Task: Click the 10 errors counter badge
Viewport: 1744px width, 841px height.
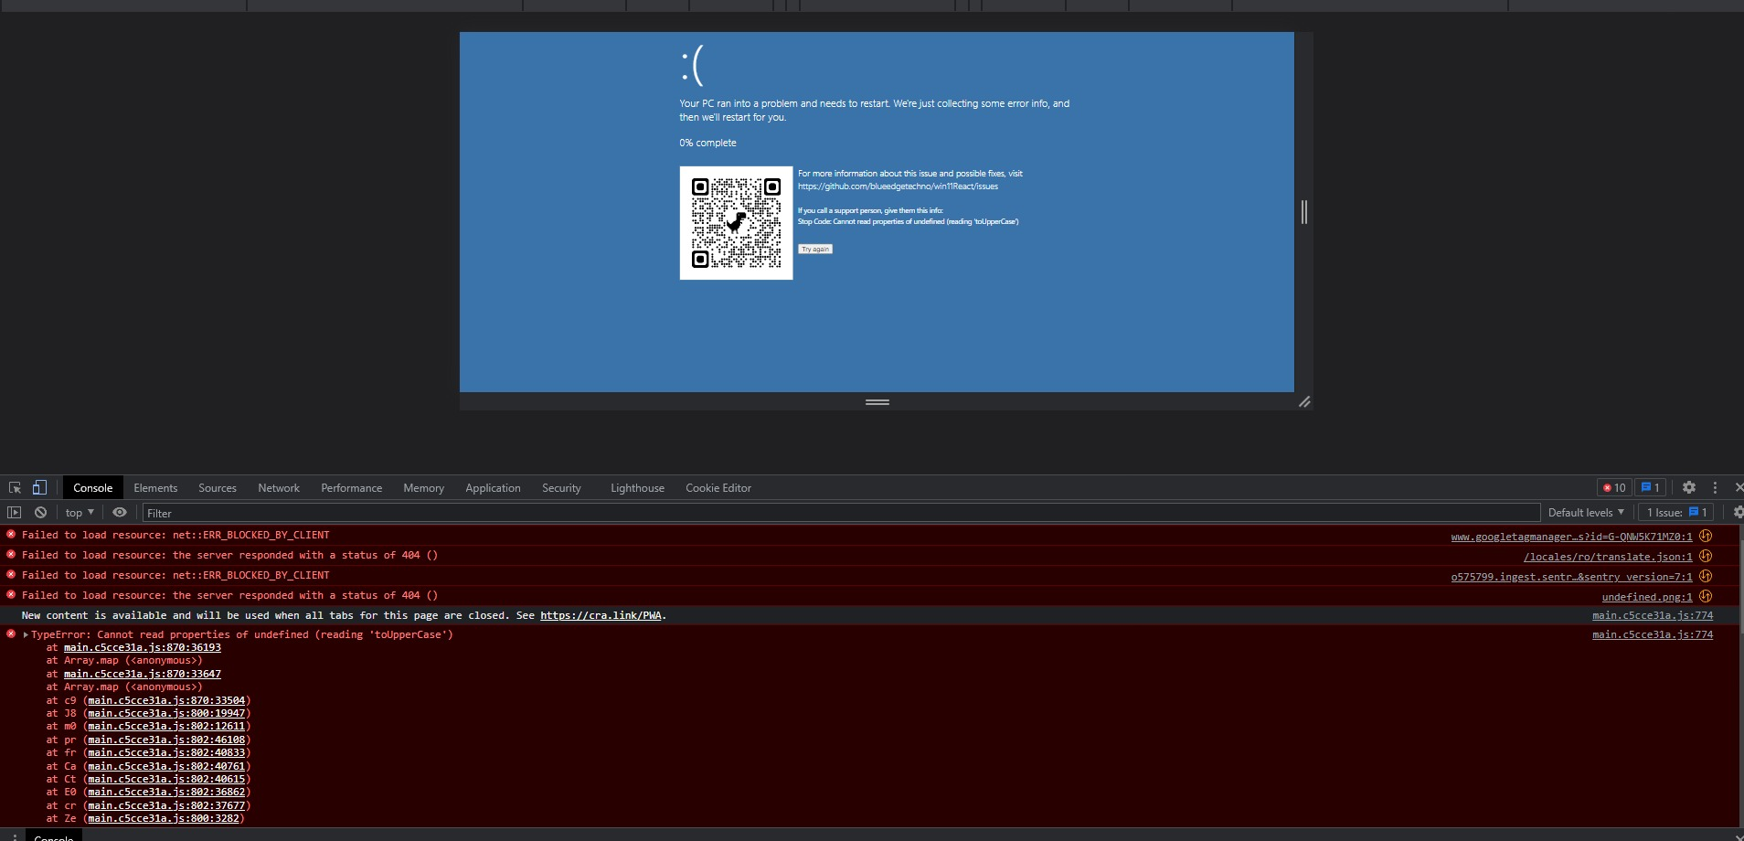Action: point(1614,487)
